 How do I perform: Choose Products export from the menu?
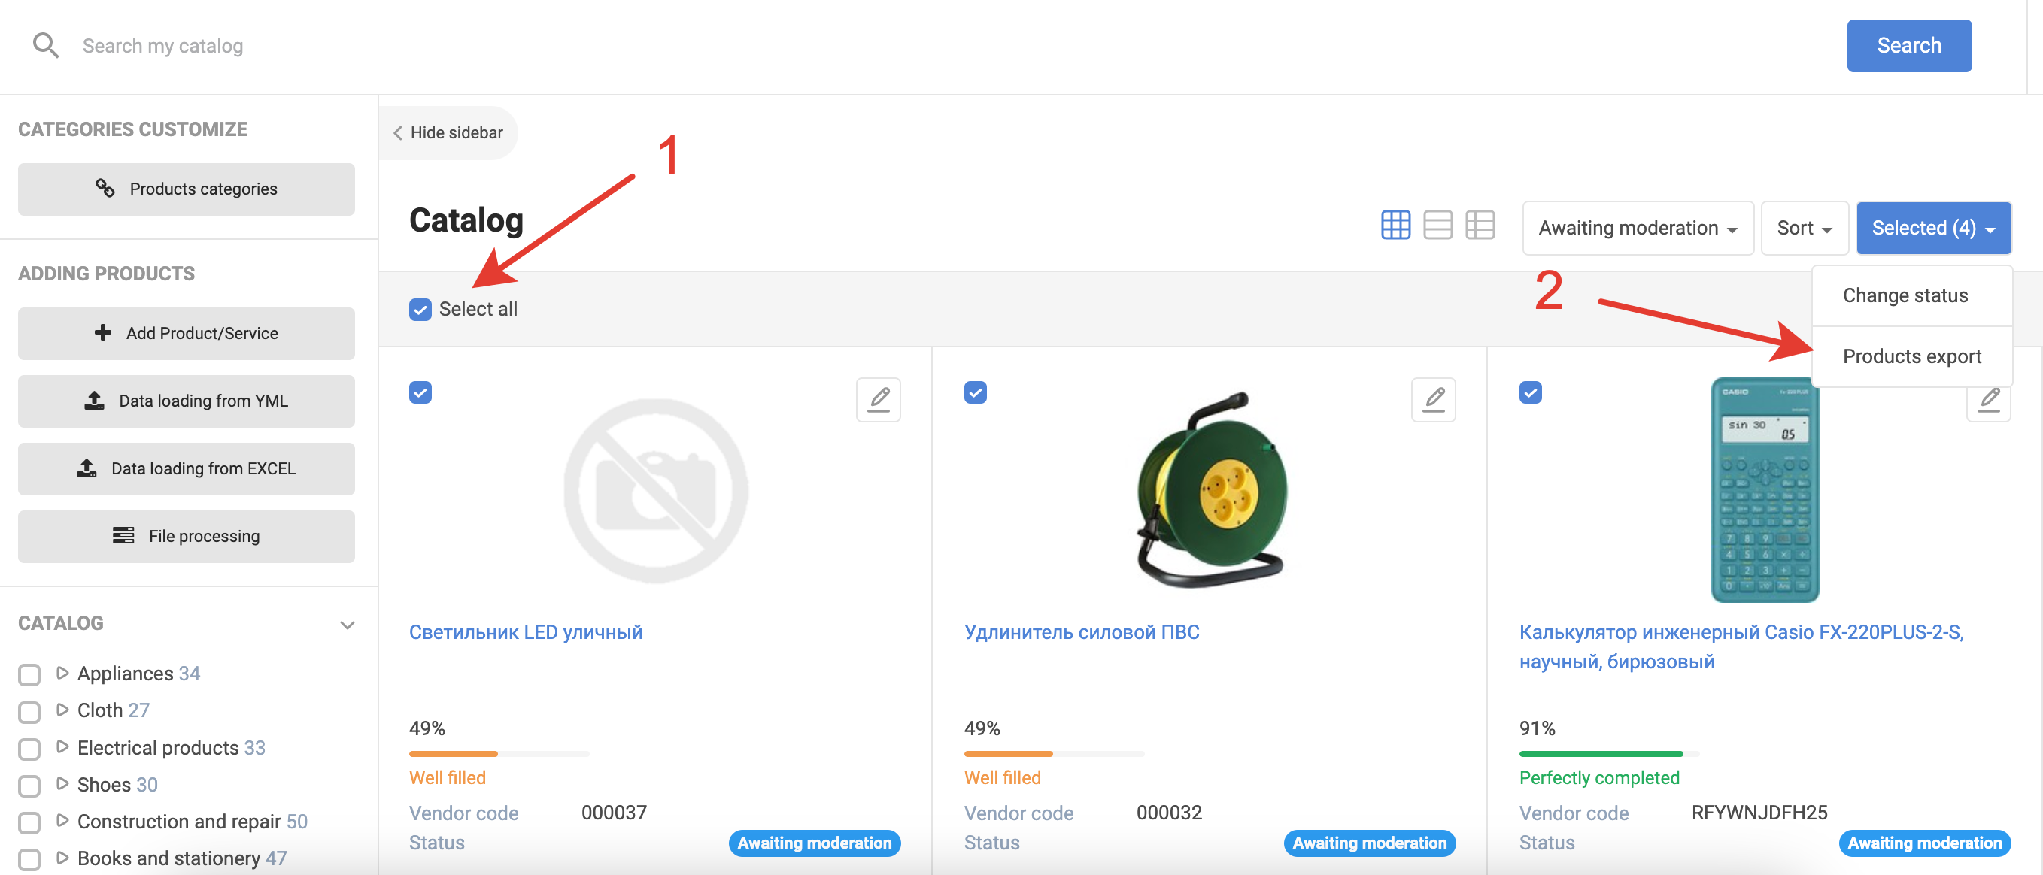[x=1911, y=356]
